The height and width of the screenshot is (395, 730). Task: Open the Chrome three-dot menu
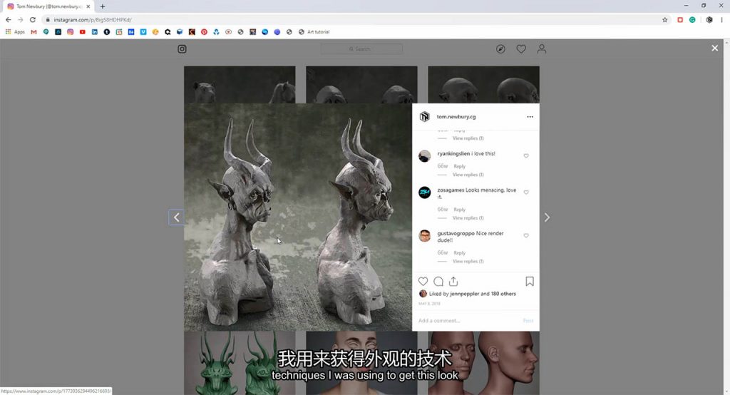(x=721, y=19)
